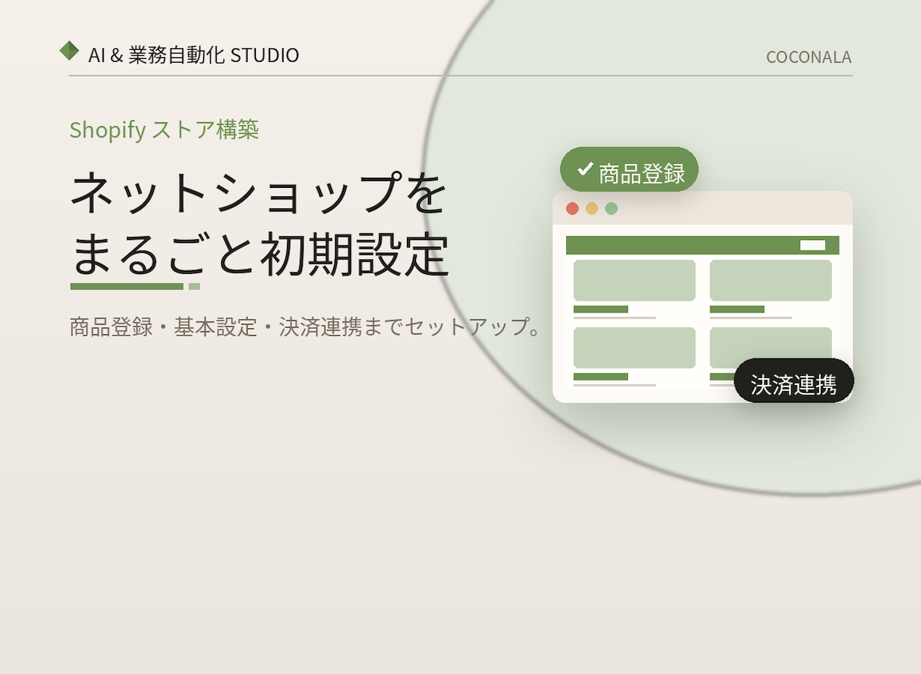The height and width of the screenshot is (674, 921).
Task: Click the green "商品登録" badge
Action: point(629,169)
